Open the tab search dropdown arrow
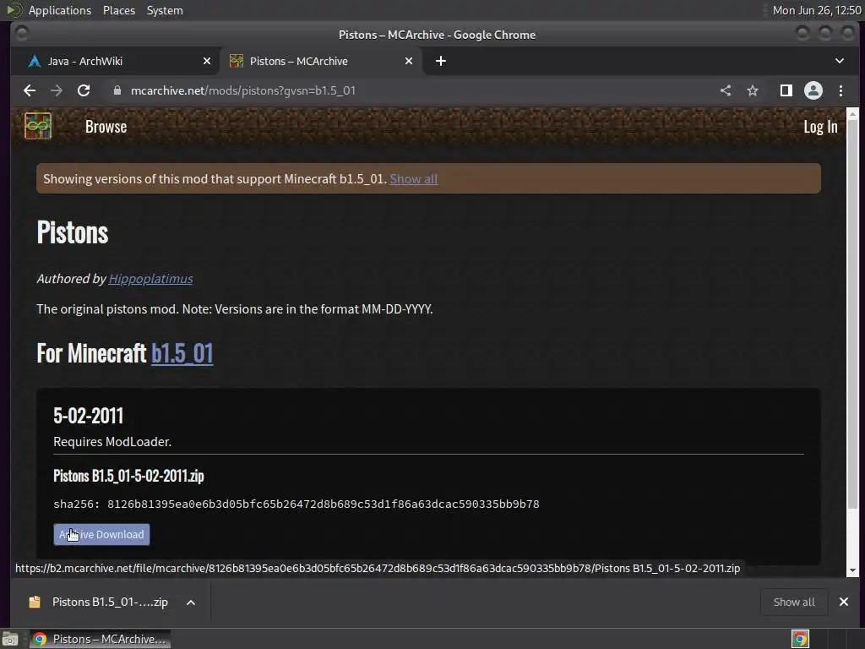 point(839,61)
